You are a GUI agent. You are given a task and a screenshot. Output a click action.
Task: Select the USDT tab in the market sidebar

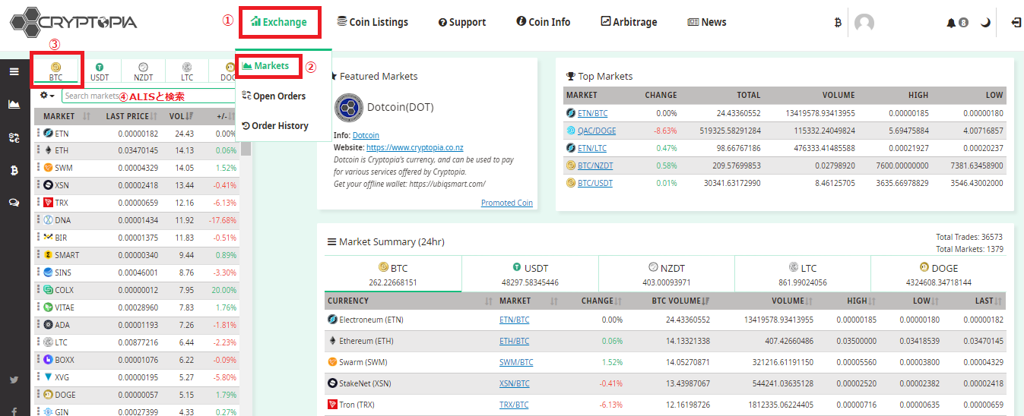[x=100, y=71]
